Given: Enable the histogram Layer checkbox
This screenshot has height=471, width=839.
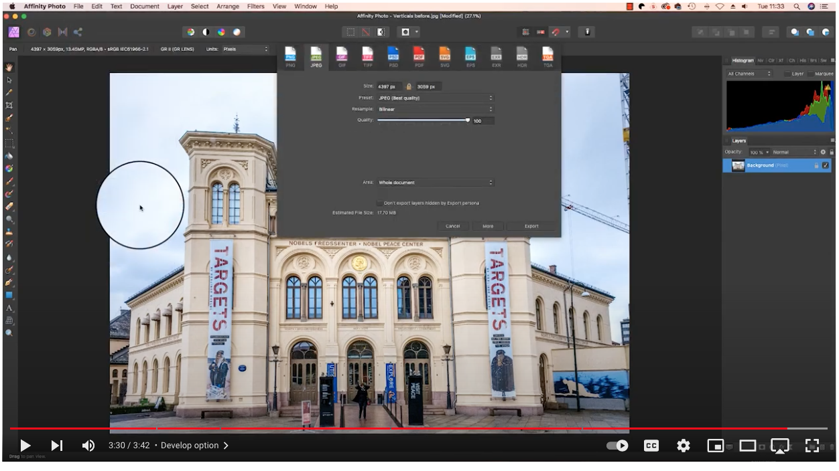Looking at the screenshot, I should click(x=787, y=74).
